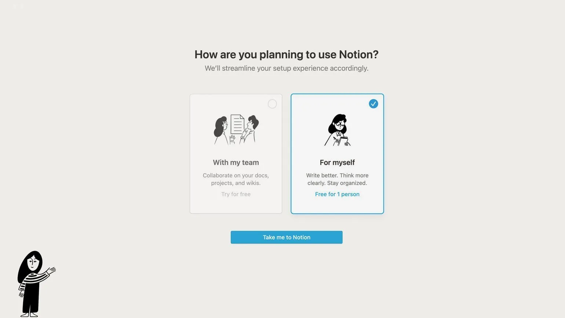This screenshot has height=318, width=565.
Task: Click "Collaborate on your docs" description
Action: 236,179
